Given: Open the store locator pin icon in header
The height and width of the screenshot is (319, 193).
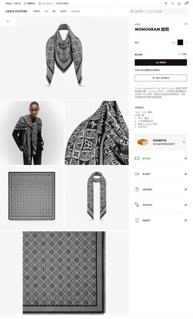Looking at the screenshot, I should pos(166,4).
